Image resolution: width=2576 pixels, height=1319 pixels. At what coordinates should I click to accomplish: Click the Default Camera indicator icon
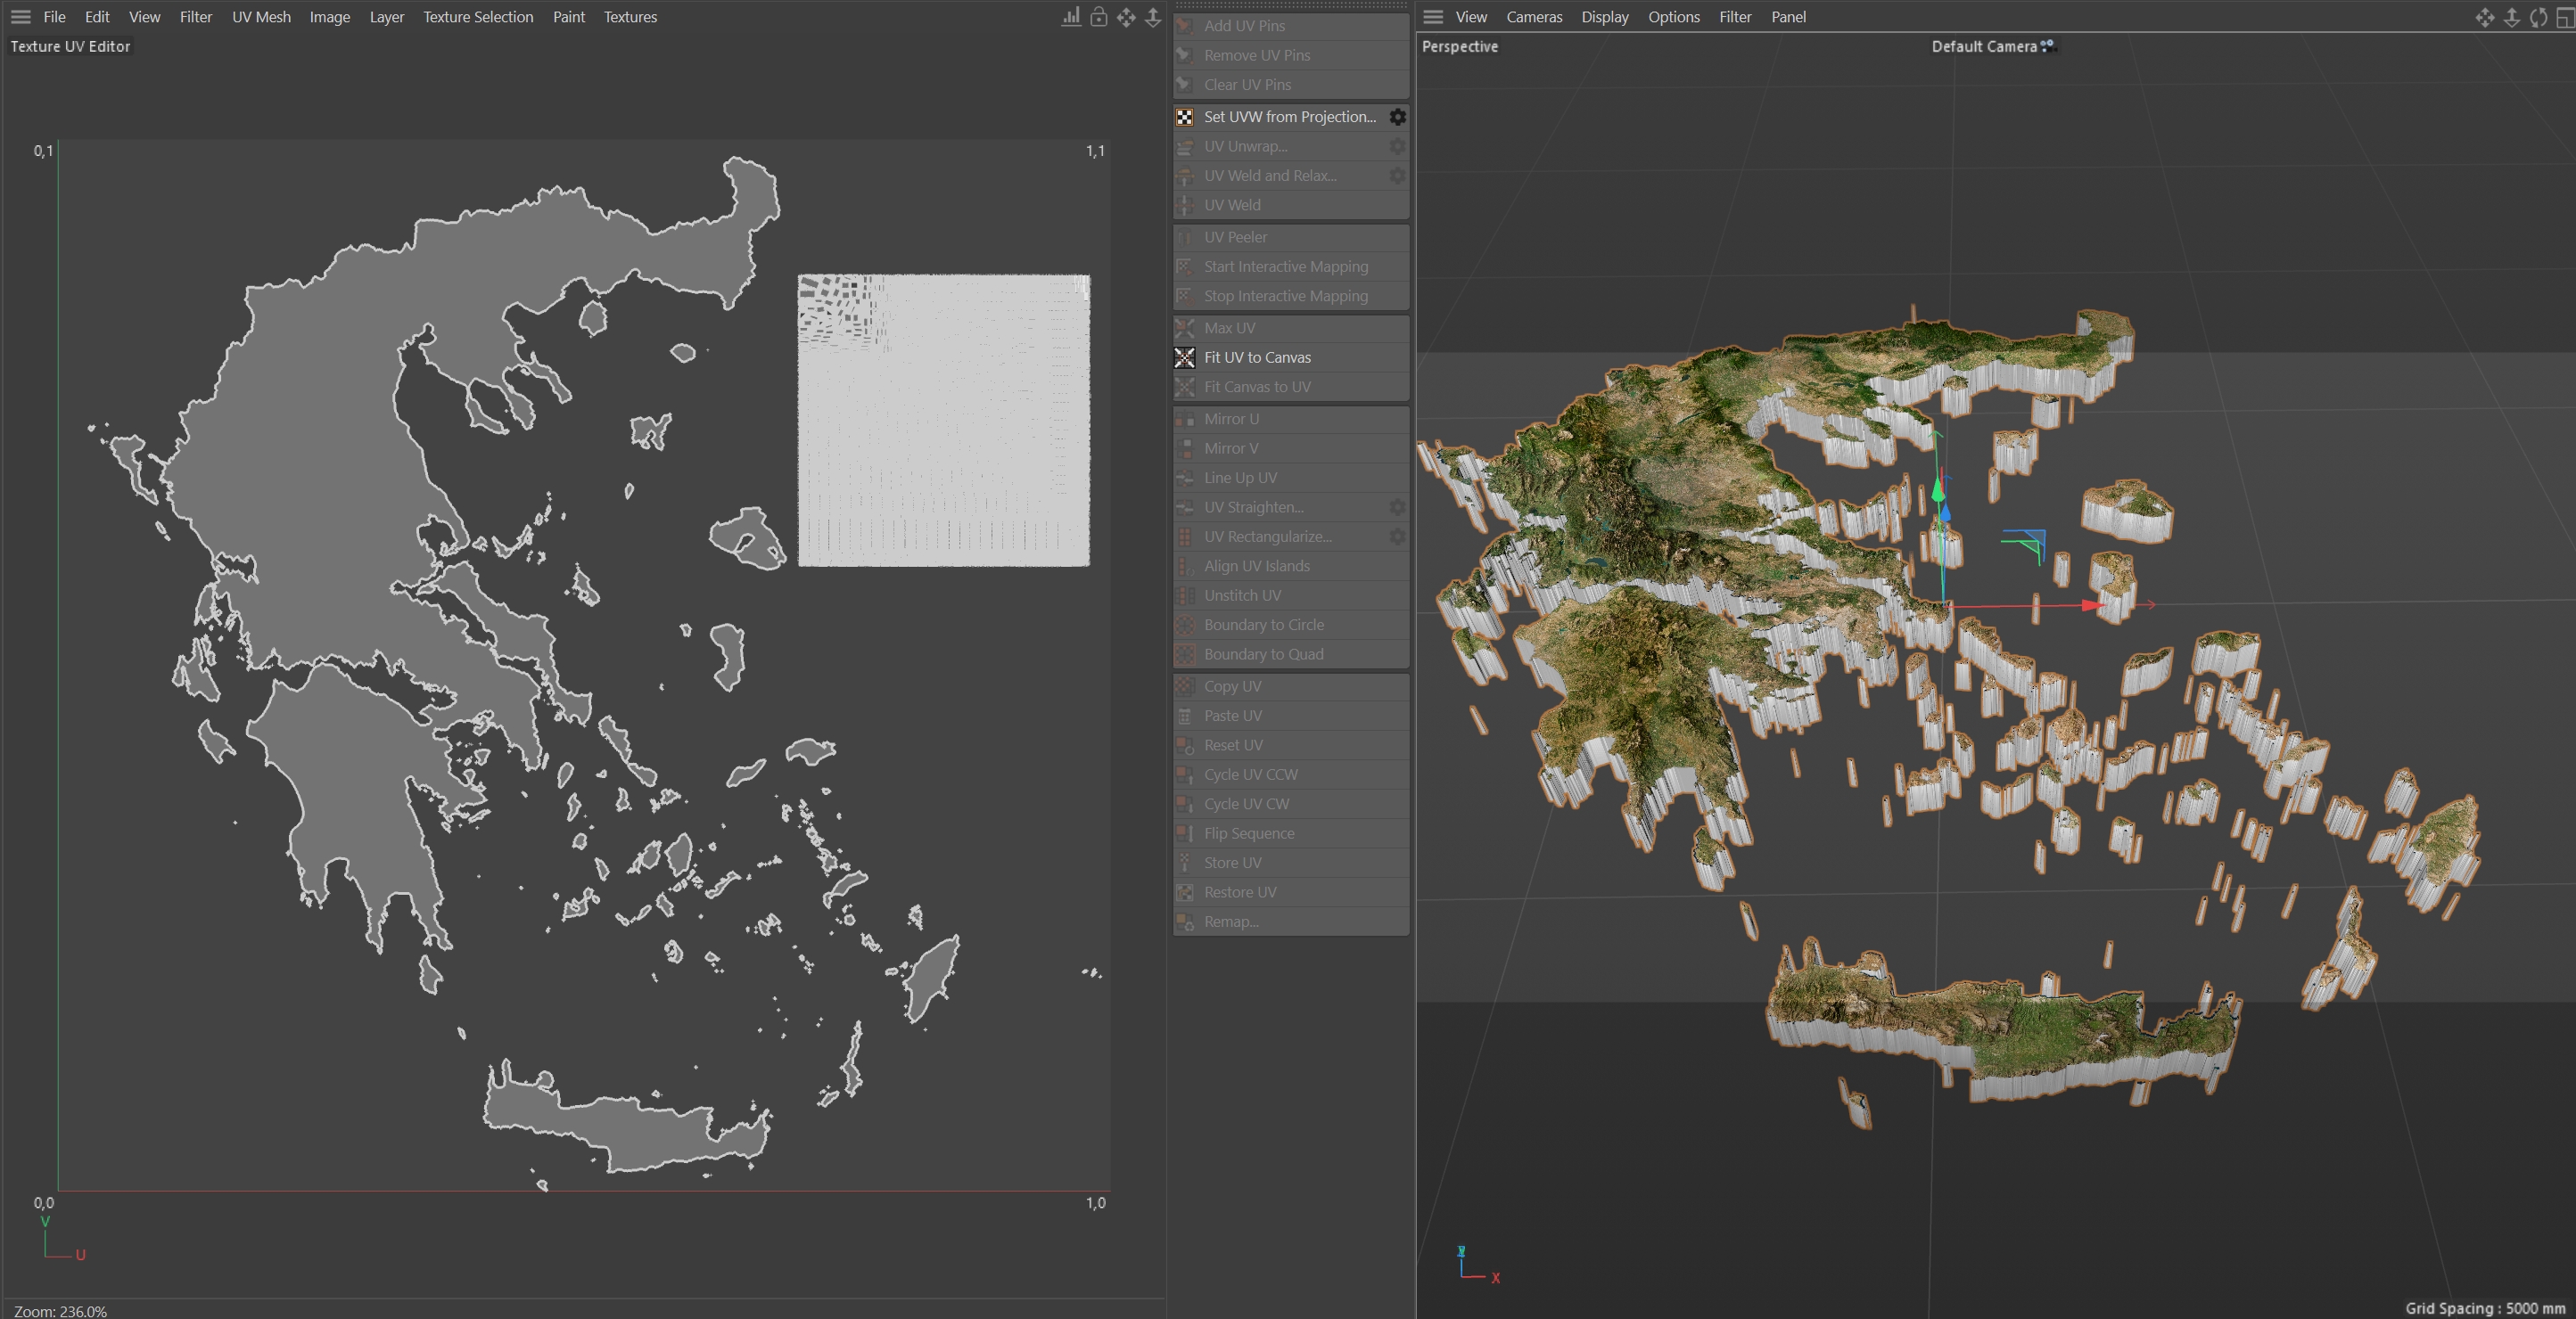[x=2048, y=46]
